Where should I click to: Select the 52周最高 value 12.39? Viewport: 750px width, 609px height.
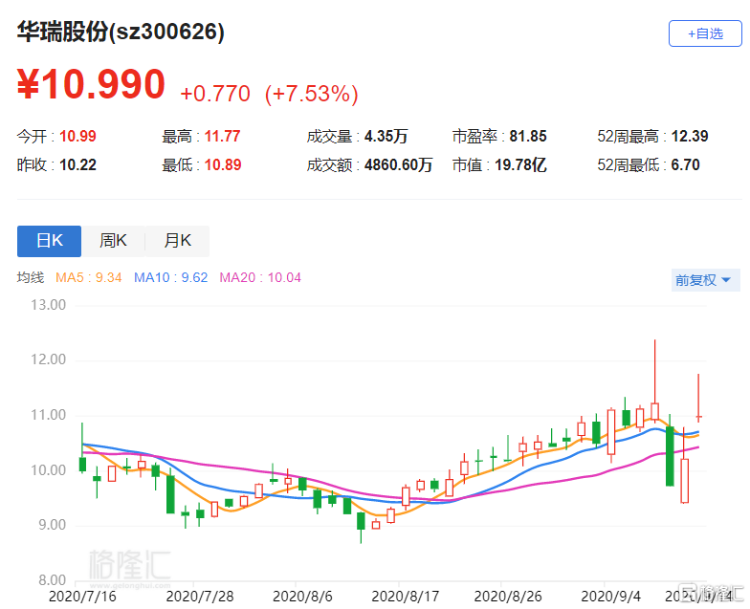point(689,136)
